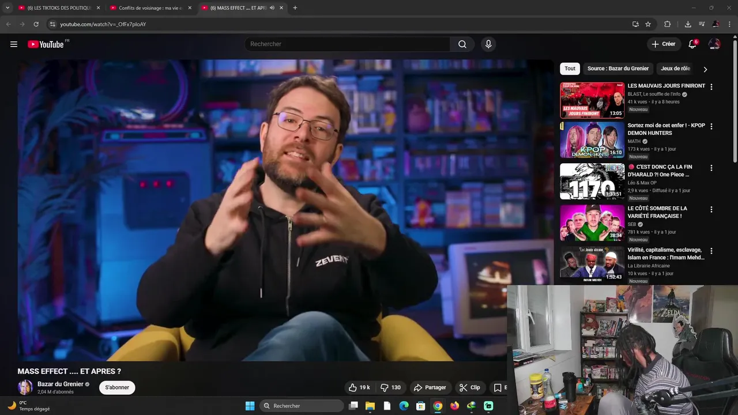This screenshot has height=415, width=738.
Task: Open YouTube account avatar menu
Action: click(714, 44)
